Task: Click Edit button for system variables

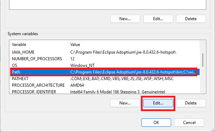Action: [158, 103]
